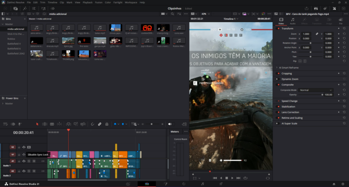Select the Battlefield V bin
This screenshot has width=349, height=187.
tap(14, 43)
